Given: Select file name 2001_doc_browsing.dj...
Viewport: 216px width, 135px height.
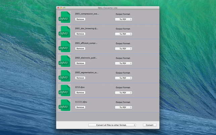Looking at the screenshot, I should coord(87,29).
